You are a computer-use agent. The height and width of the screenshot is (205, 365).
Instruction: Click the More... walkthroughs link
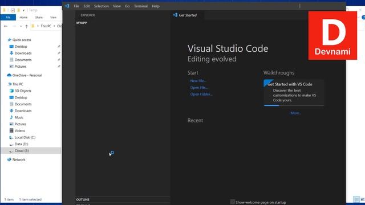click(x=295, y=113)
